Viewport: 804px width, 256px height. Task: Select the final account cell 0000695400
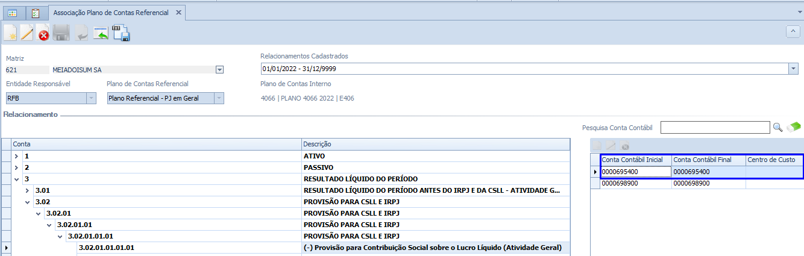pos(708,172)
